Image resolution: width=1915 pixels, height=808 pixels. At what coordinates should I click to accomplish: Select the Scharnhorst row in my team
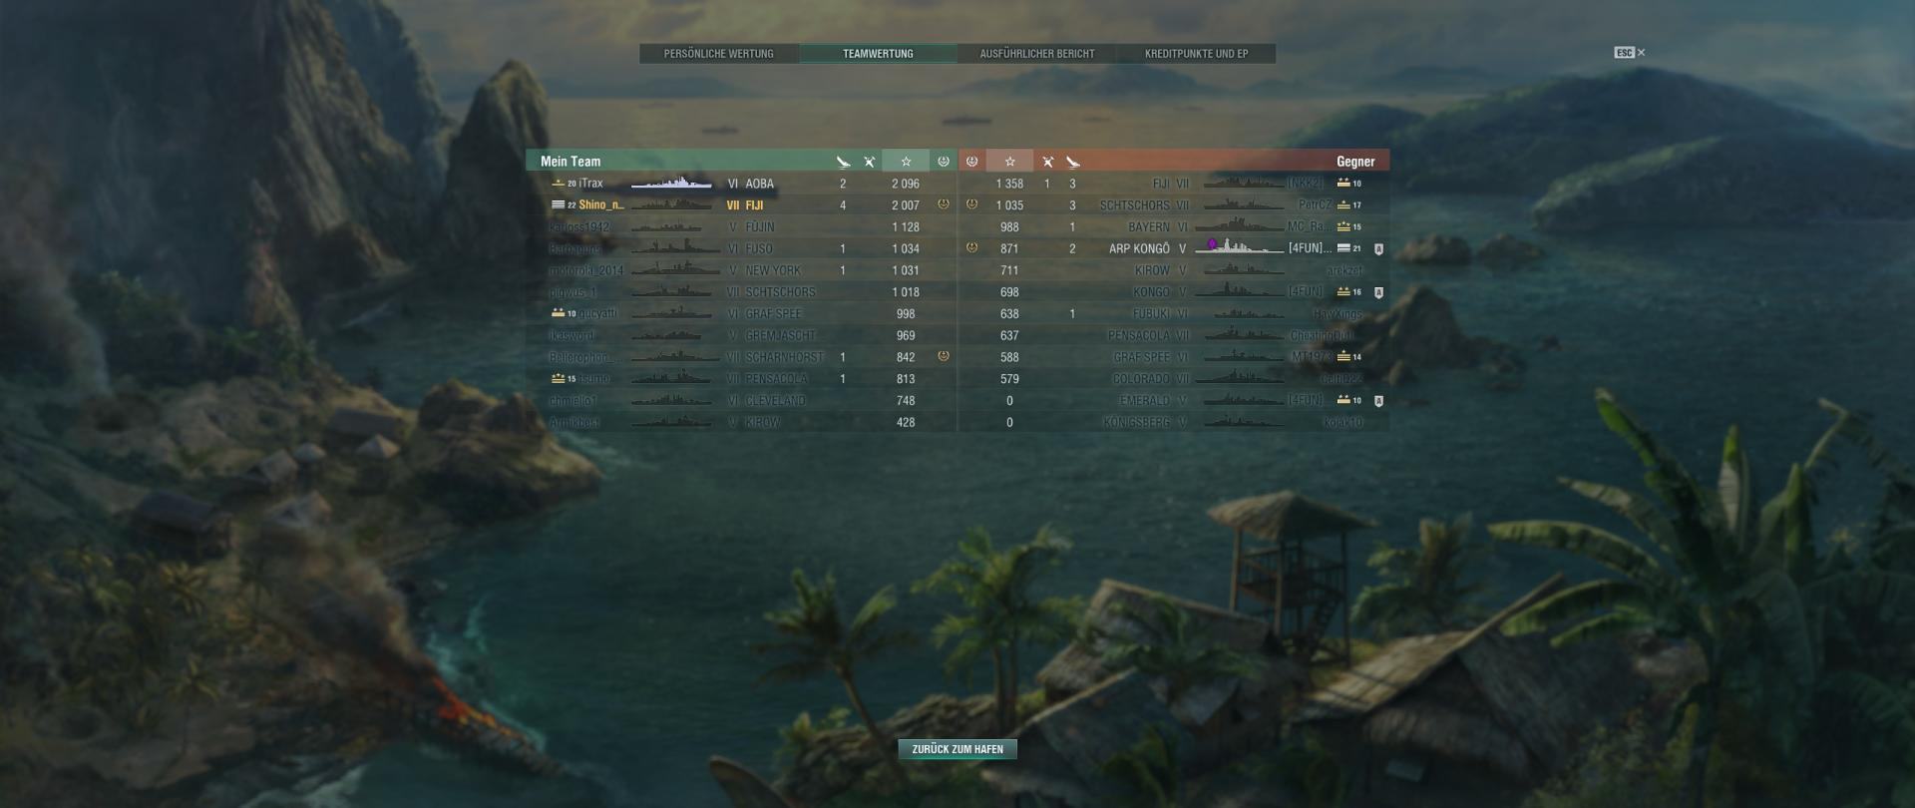tap(741, 357)
